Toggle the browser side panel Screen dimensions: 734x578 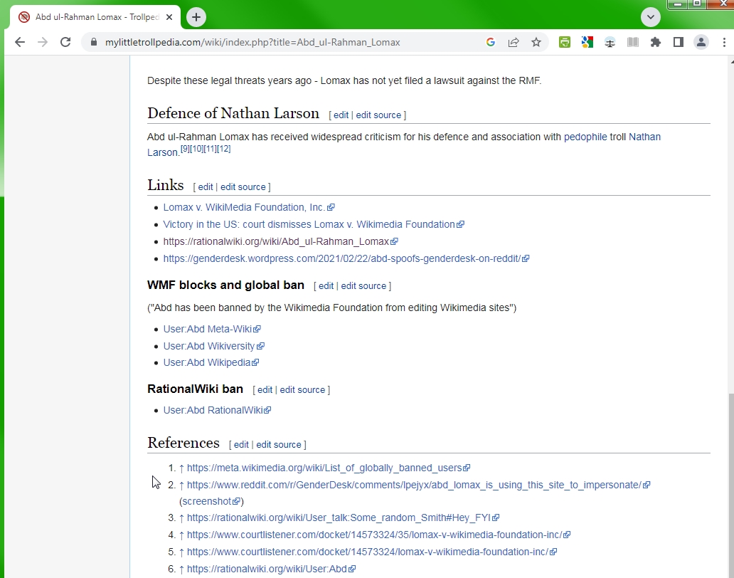679,42
